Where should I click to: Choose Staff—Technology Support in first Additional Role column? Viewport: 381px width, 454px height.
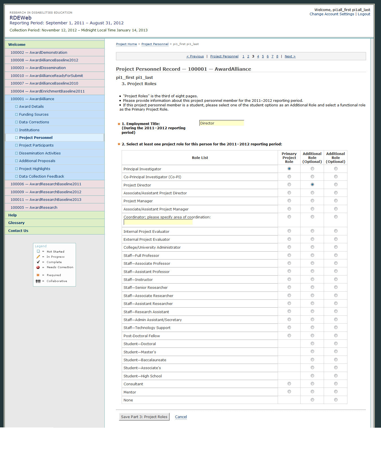(x=312, y=327)
